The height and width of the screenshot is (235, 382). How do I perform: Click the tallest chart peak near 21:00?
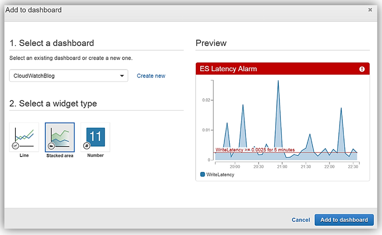tap(278, 81)
